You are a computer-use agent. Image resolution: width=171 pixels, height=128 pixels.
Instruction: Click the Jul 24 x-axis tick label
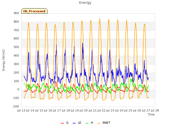[119, 110]
